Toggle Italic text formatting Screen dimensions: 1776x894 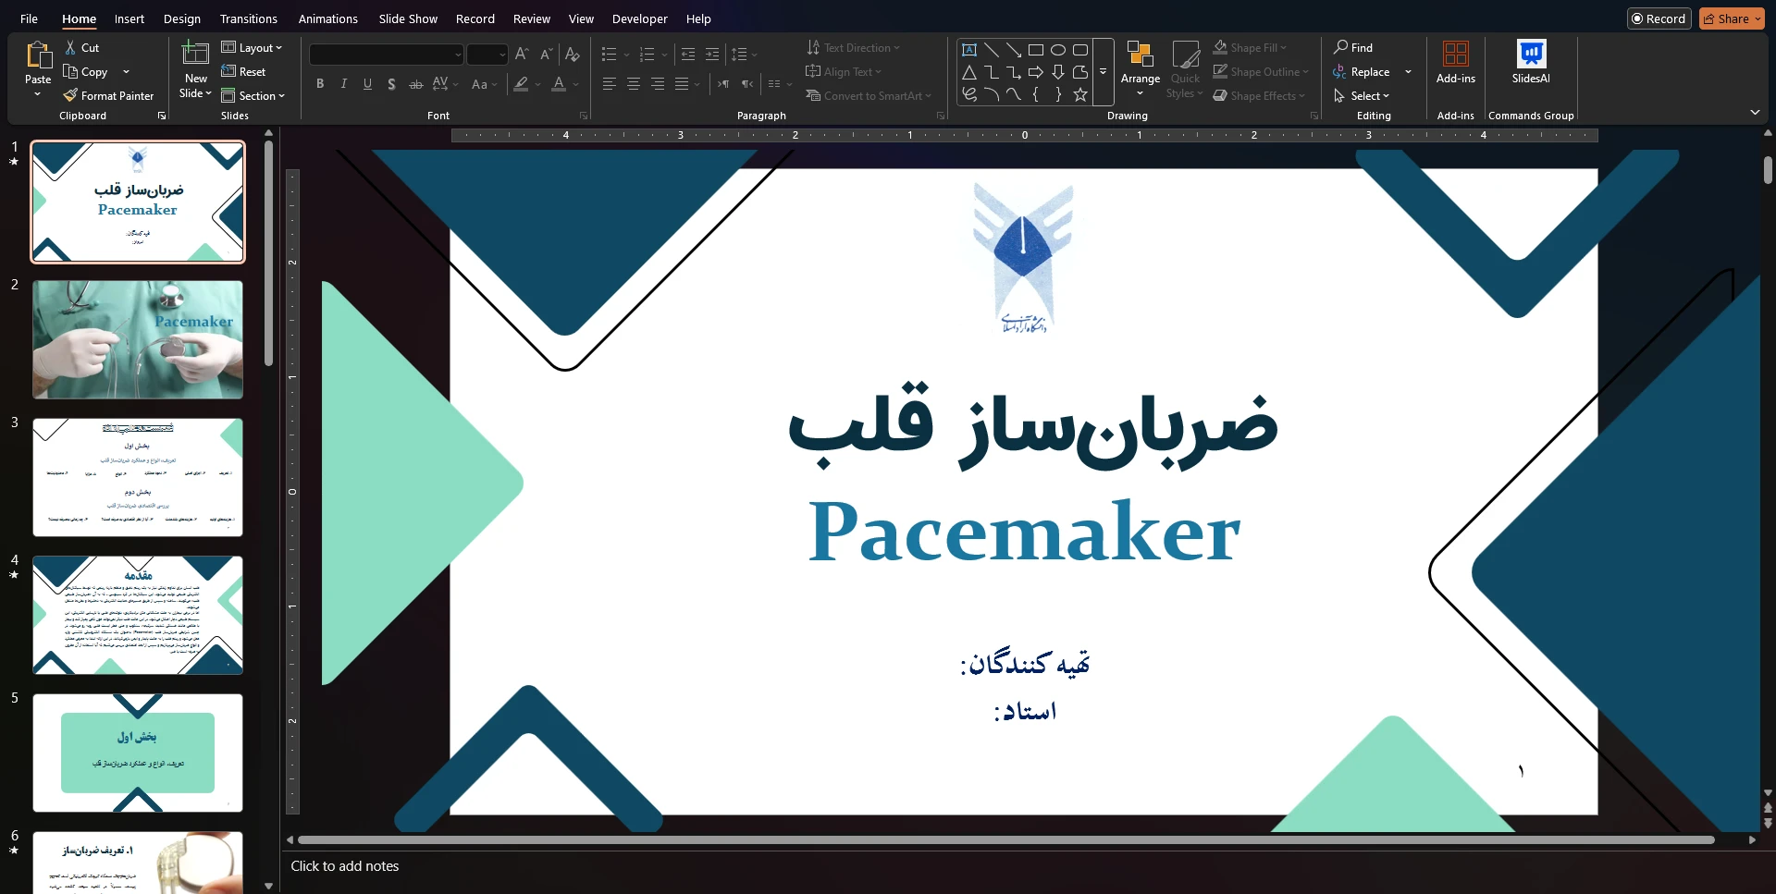click(344, 84)
